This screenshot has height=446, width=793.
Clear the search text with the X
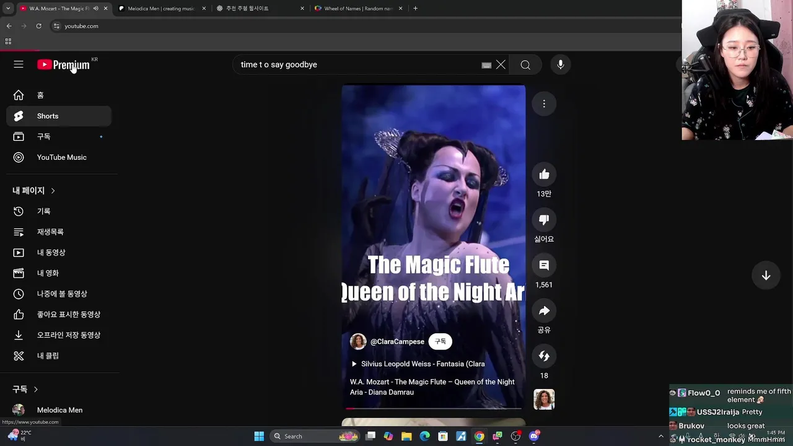coord(501,64)
